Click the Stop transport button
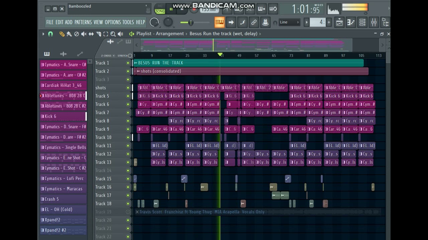Screen dimensions: 428x240 (182, 9)
